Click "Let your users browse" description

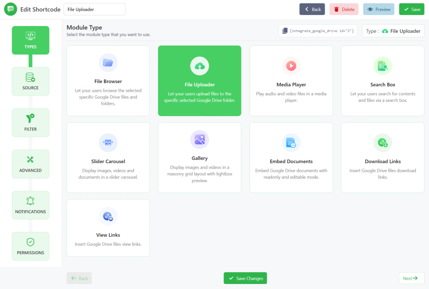click(108, 97)
